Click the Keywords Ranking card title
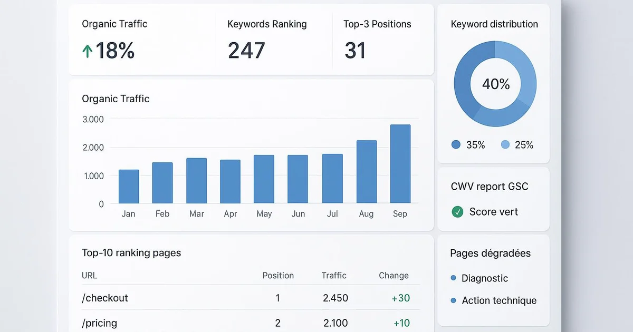This screenshot has height=332, width=633. tap(267, 24)
